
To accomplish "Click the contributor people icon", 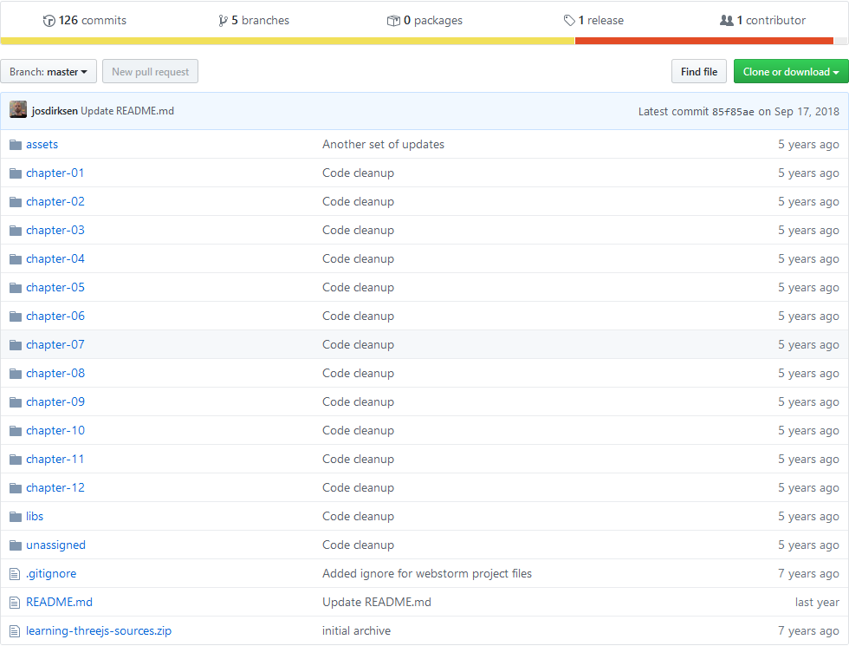I will (x=727, y=21).
